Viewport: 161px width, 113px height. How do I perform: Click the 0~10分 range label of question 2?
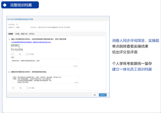(32, 88)
